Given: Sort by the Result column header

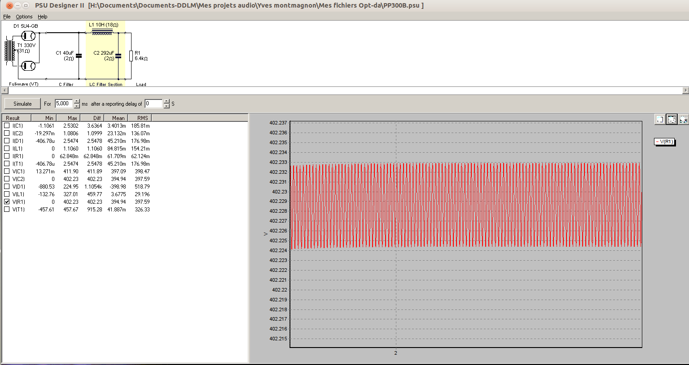Looking at the screenshot, I should pos(17,118).
